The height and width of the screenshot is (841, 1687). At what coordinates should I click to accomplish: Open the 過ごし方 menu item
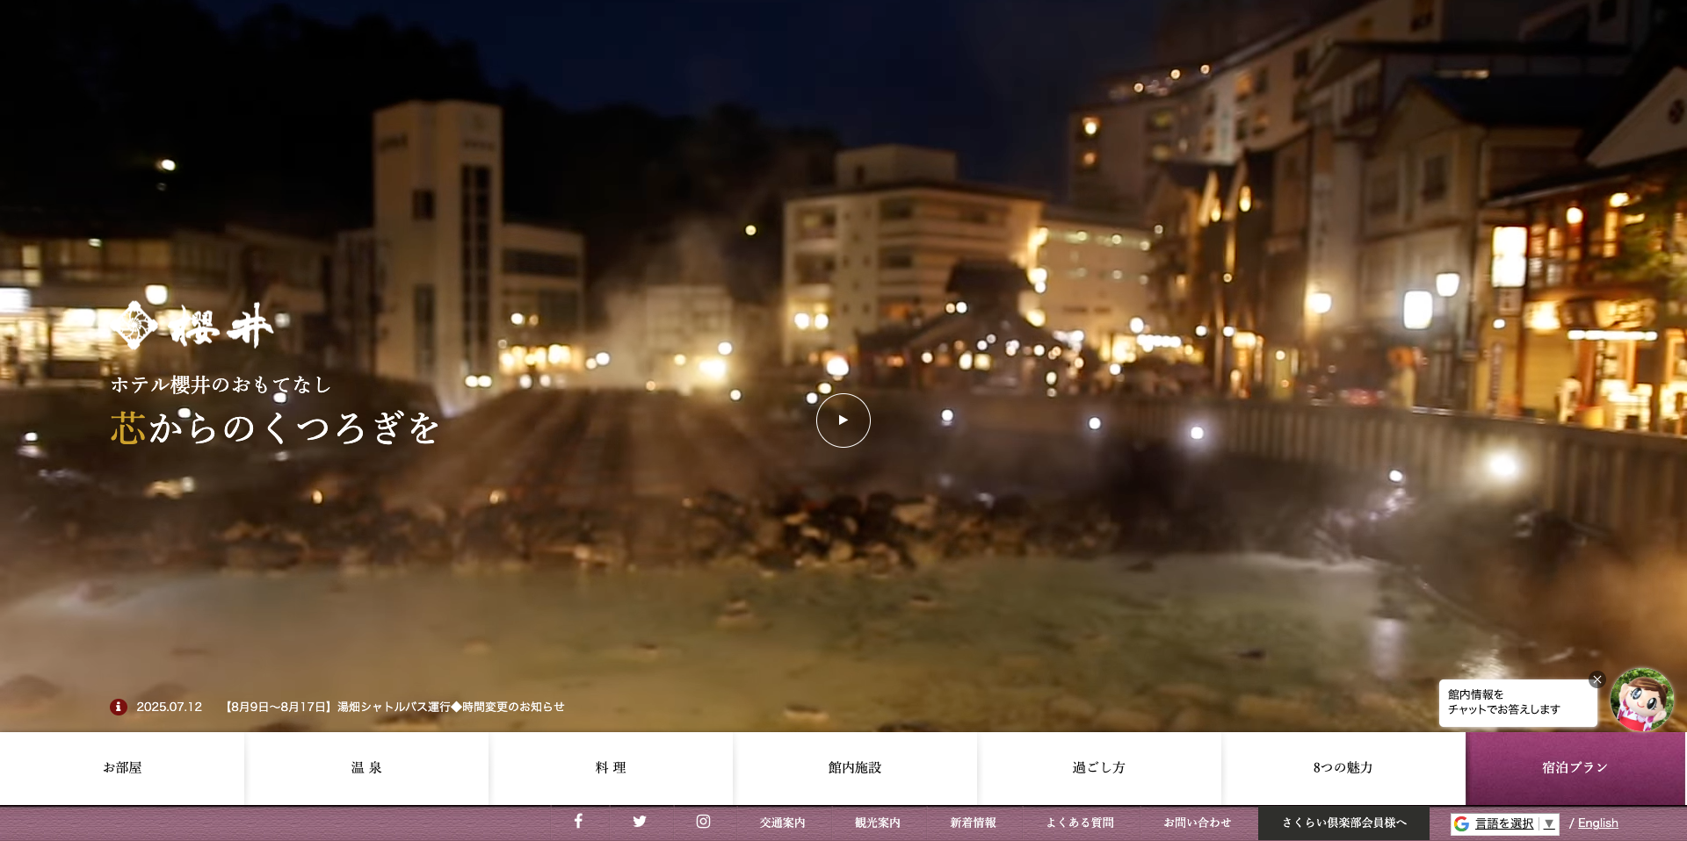[x=1099, y=768]
